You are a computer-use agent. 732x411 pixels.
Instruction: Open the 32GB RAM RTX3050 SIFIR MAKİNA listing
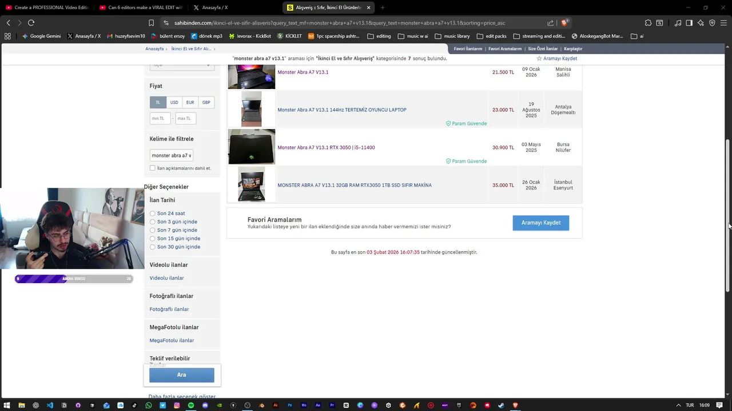pyautogui.click(x=355, y=185)
